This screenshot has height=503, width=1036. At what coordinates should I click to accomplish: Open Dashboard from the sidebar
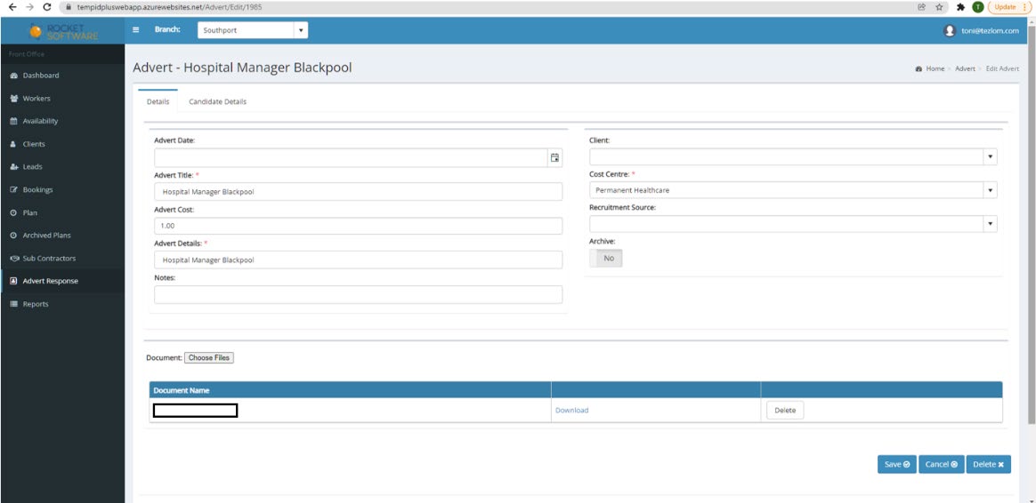pyautogui.click(x=41, y=76)
